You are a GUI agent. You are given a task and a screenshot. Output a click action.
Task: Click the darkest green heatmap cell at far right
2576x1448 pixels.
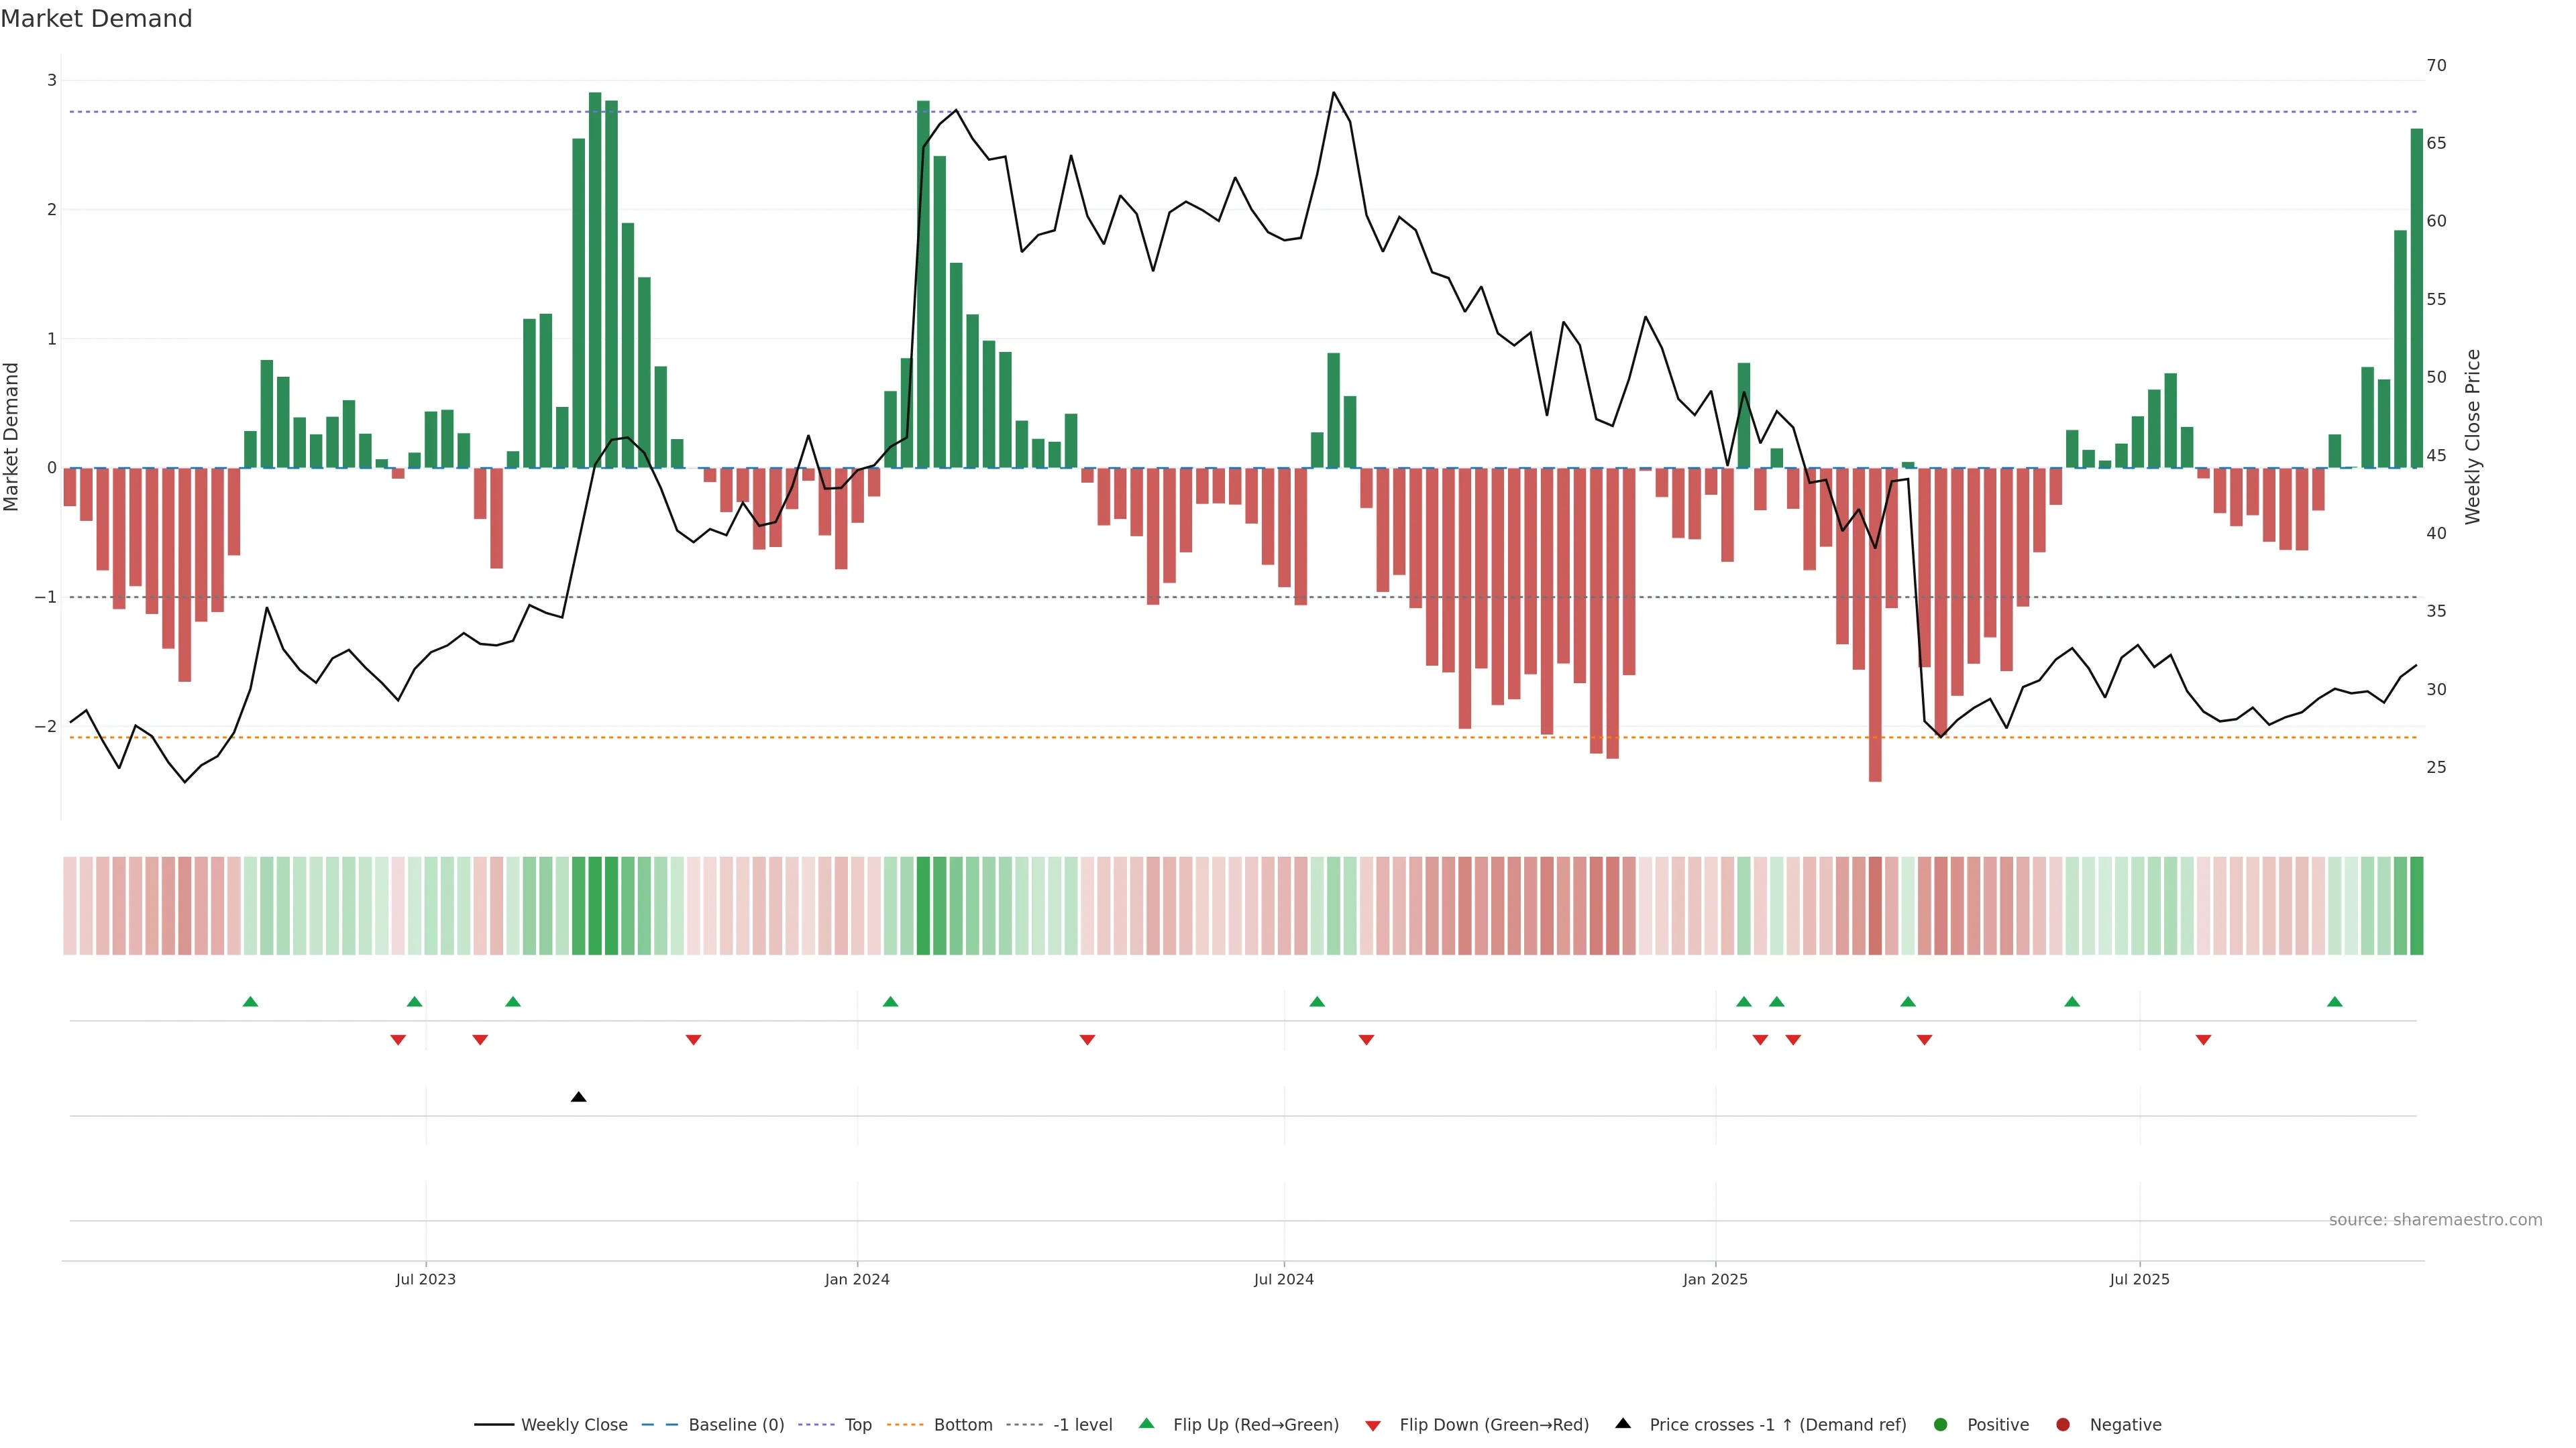coord(2417,906)
